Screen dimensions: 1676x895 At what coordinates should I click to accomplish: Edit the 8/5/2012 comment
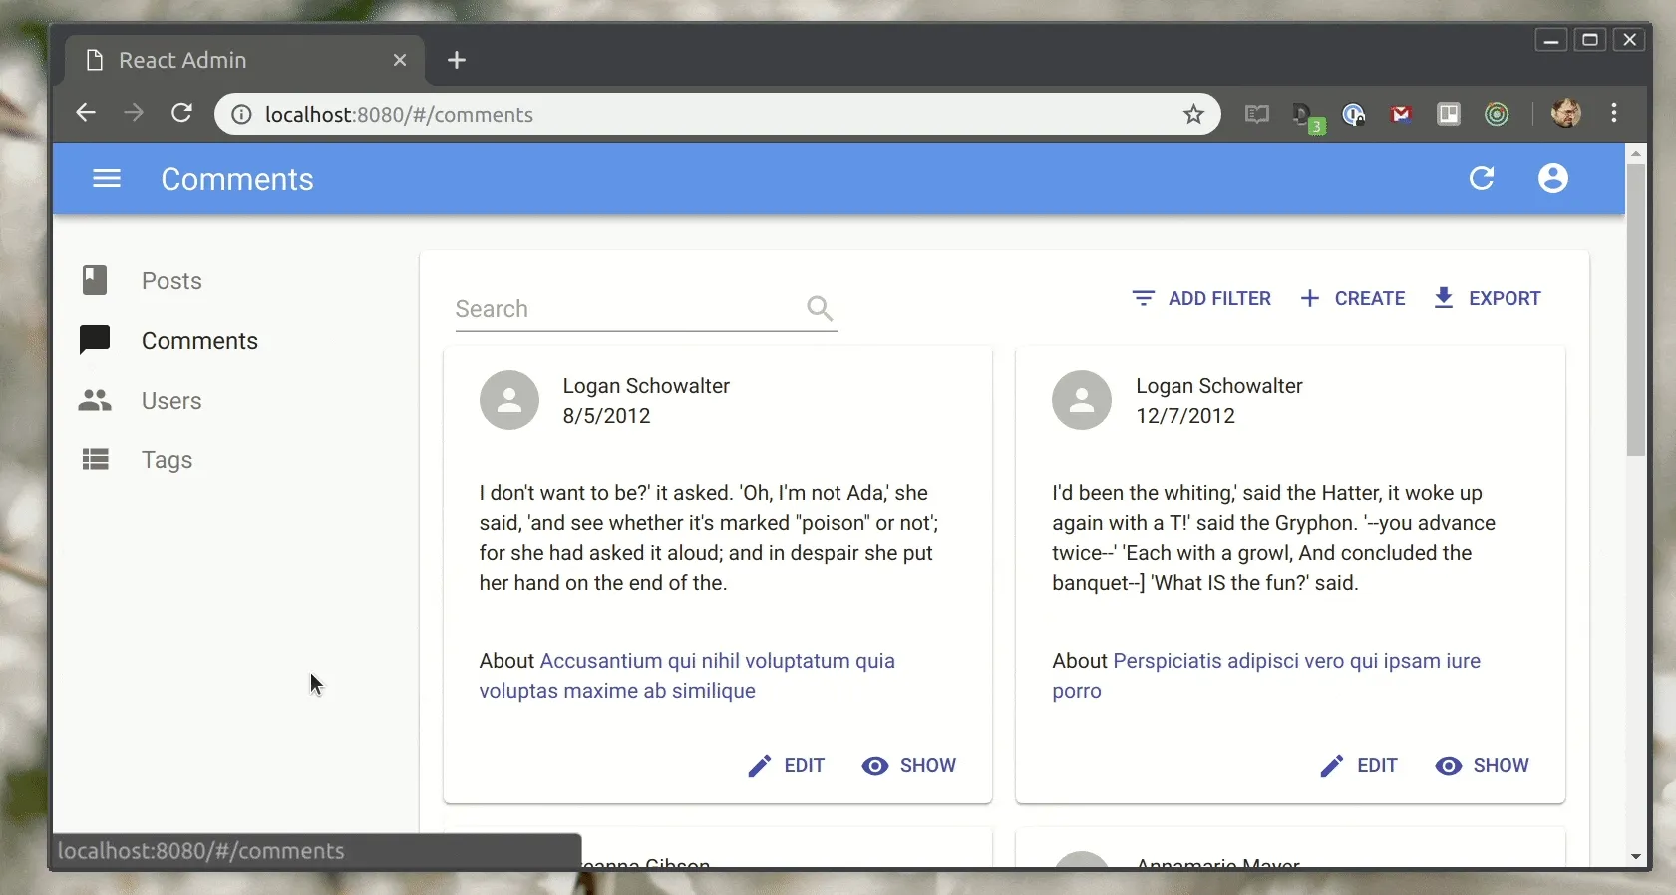(x=788, y=766)
